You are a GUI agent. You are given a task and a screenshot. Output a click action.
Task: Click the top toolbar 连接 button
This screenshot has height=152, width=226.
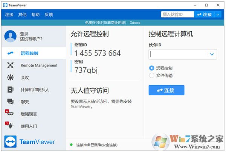tap(205, 15)
